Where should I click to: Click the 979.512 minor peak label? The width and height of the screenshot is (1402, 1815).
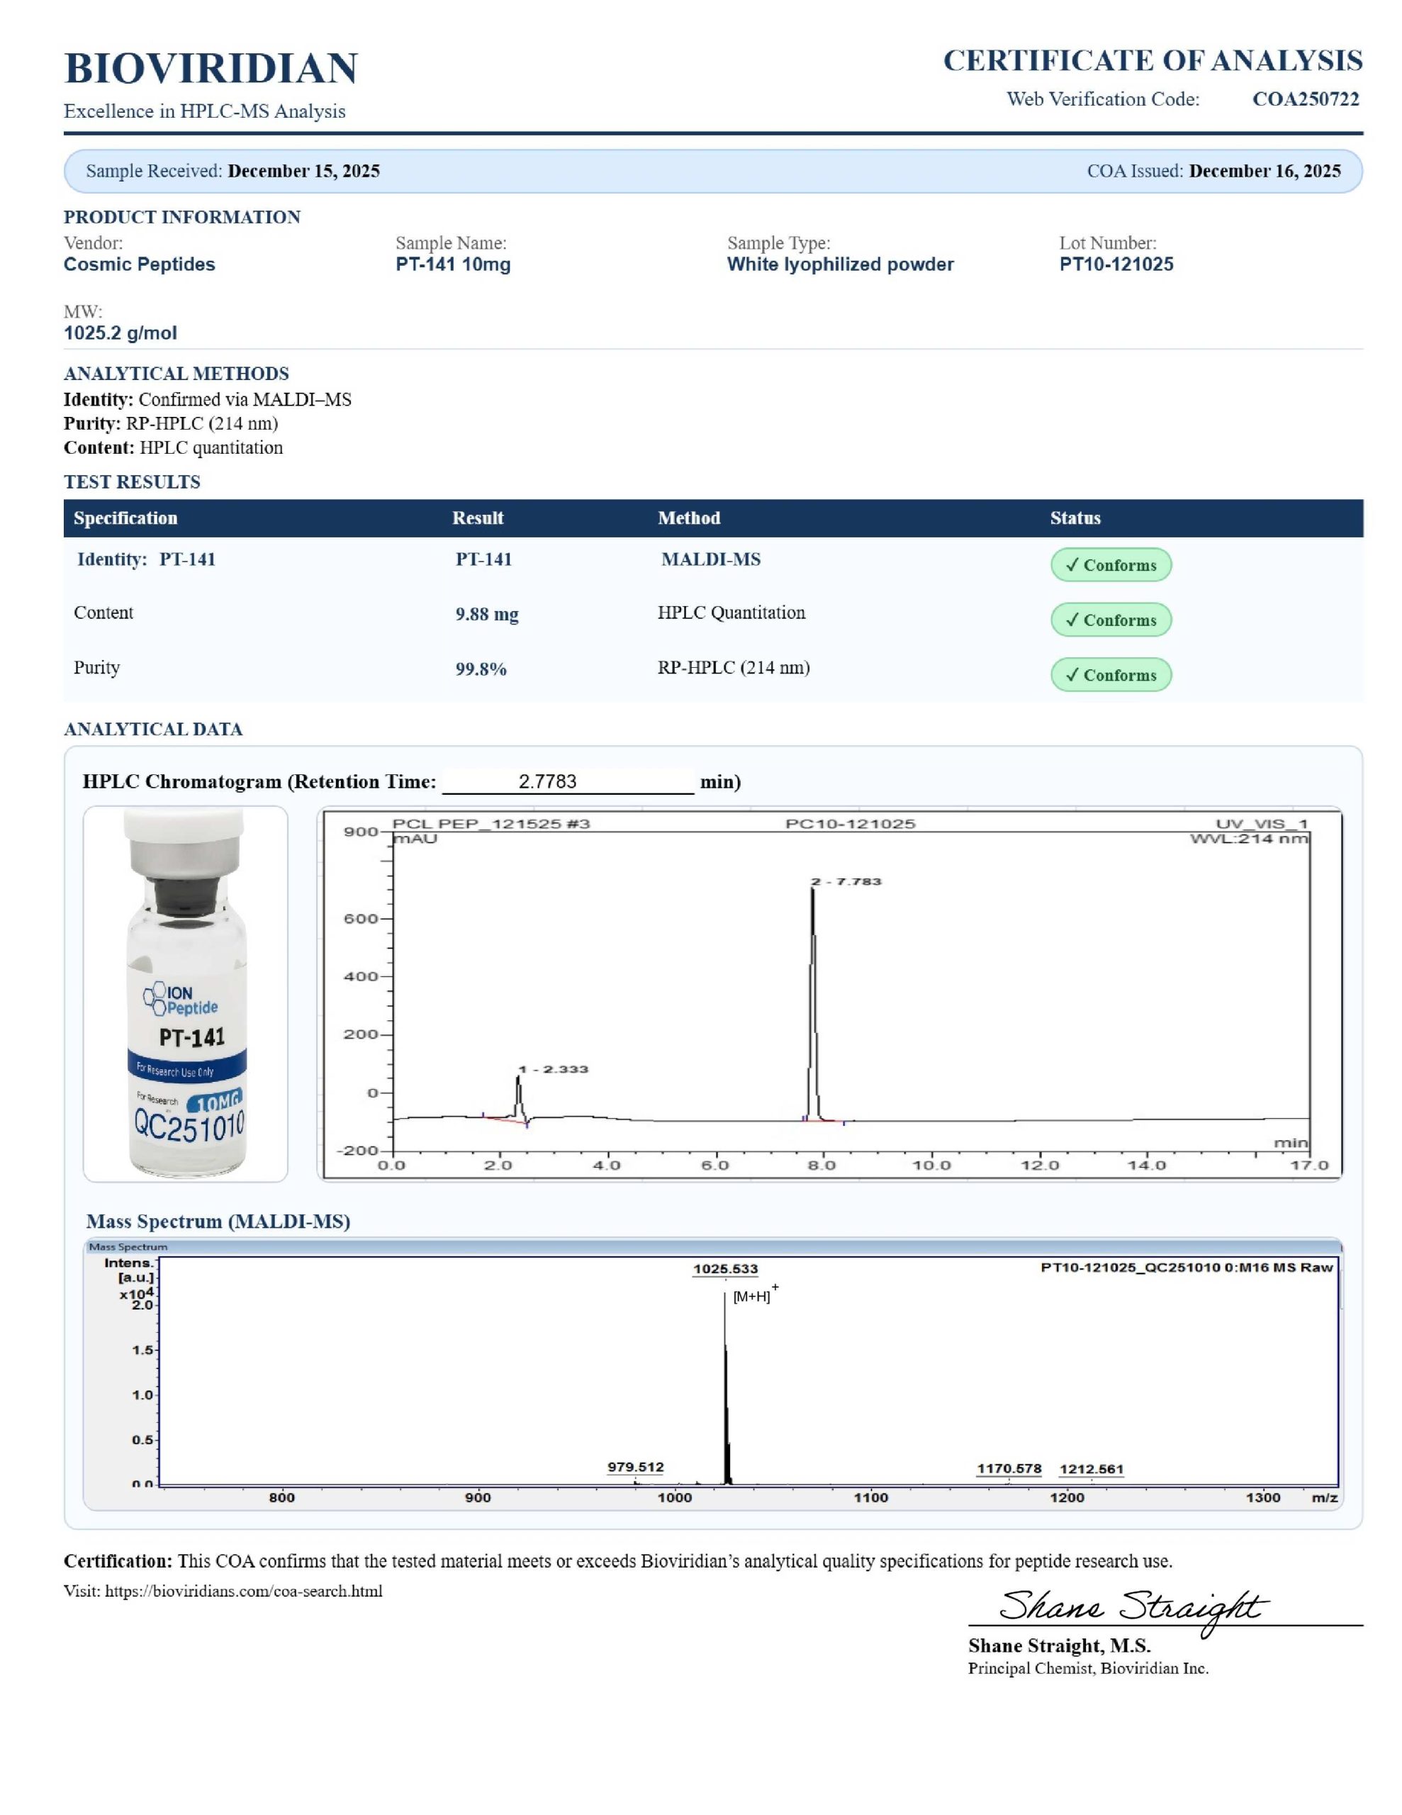coord(635,1467)
